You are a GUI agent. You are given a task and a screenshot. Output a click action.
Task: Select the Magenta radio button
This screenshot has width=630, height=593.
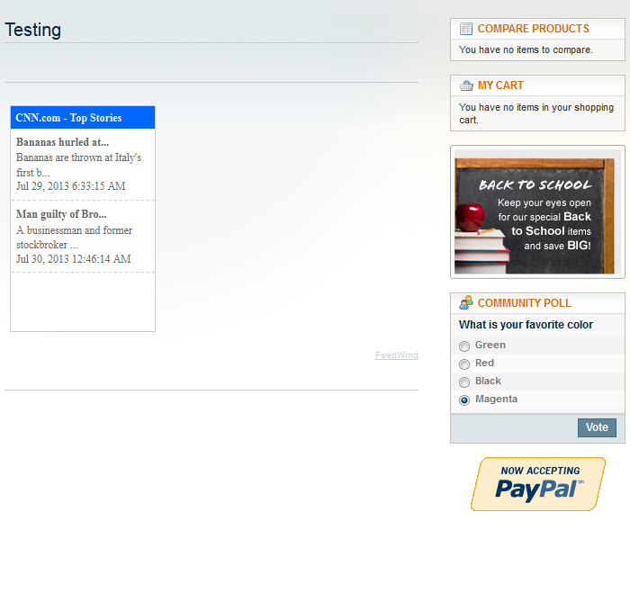pyautogui.click(x=464, y=400)
